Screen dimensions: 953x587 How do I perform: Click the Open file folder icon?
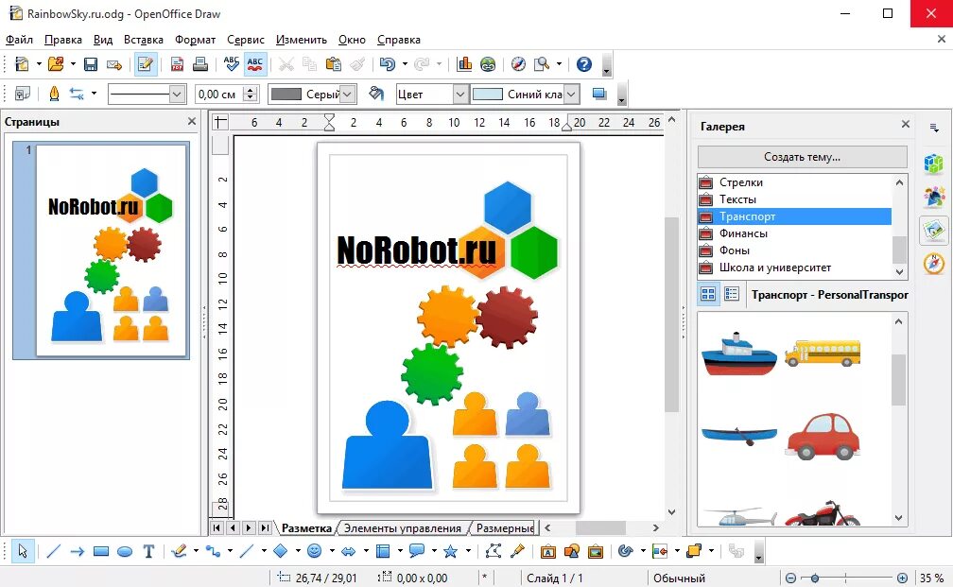56,64
